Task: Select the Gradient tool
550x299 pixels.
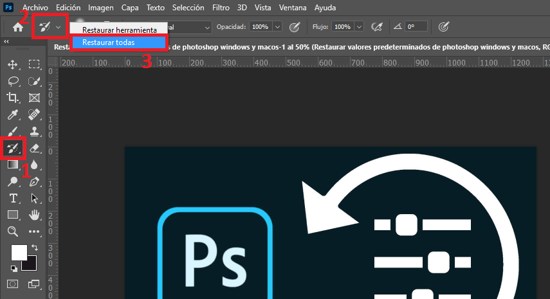Action: point(13,165)
